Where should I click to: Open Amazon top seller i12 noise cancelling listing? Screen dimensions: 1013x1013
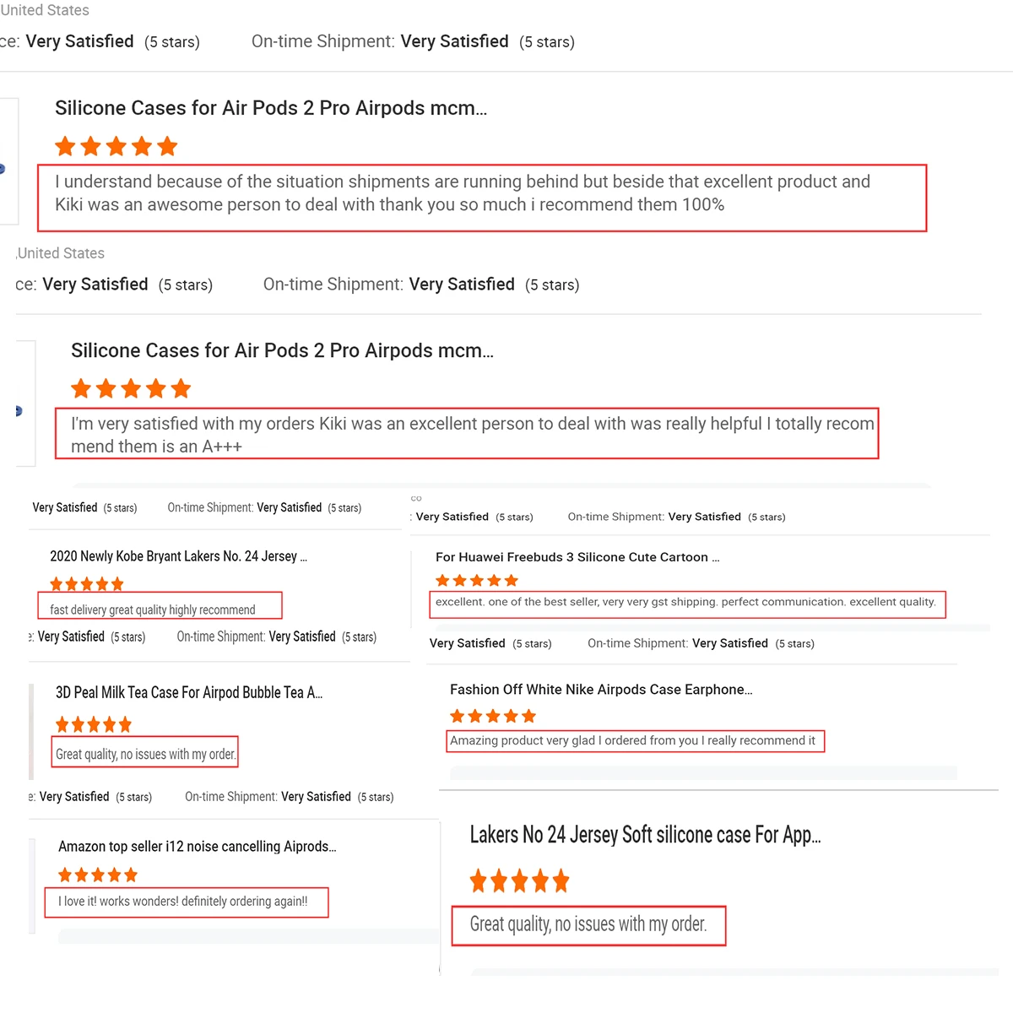coord(198,847)
